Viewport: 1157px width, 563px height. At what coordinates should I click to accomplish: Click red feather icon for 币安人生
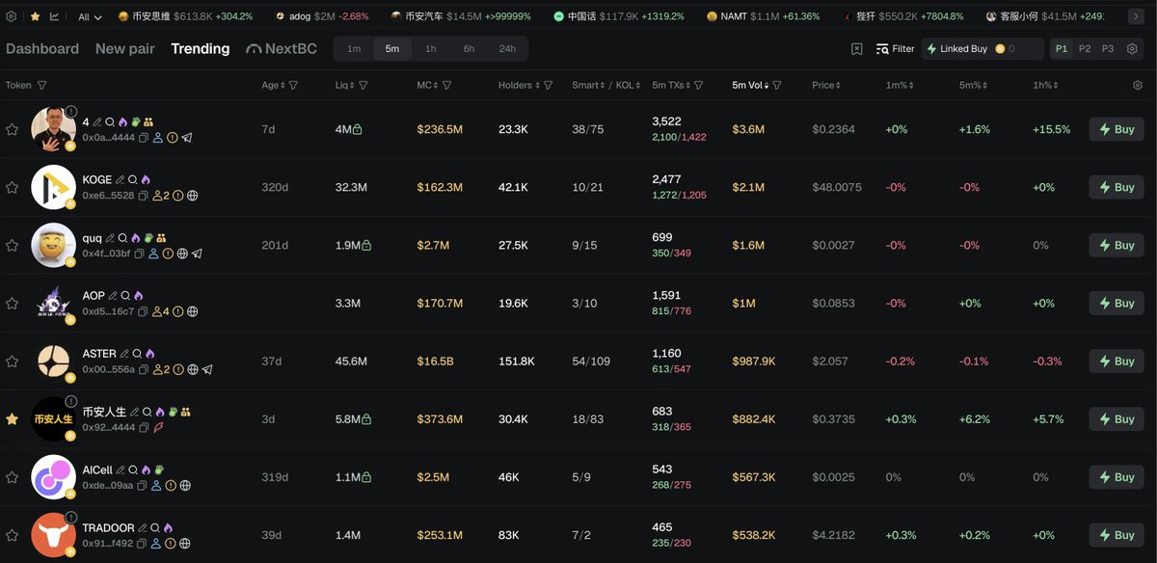tap(158, 427)
